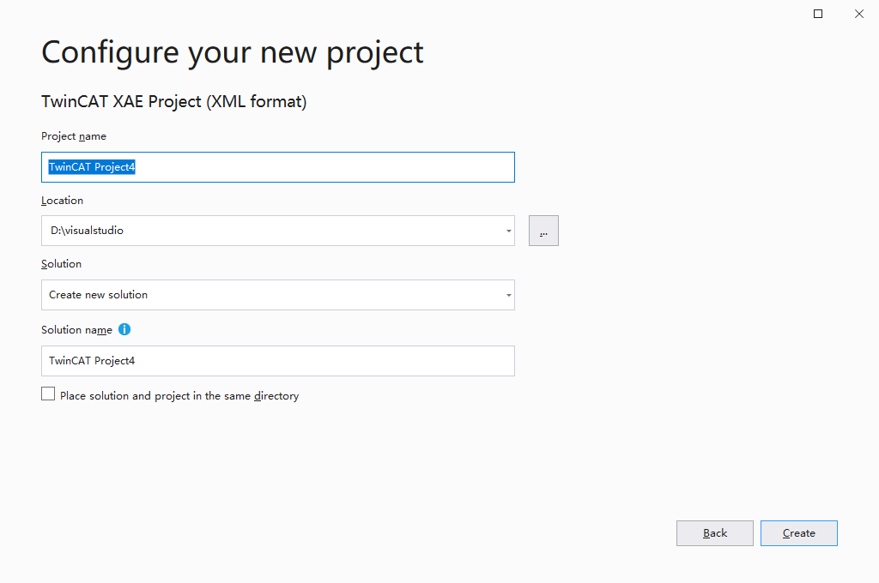Go Back to the previous step
879x583 pixels.
[715, 533]
